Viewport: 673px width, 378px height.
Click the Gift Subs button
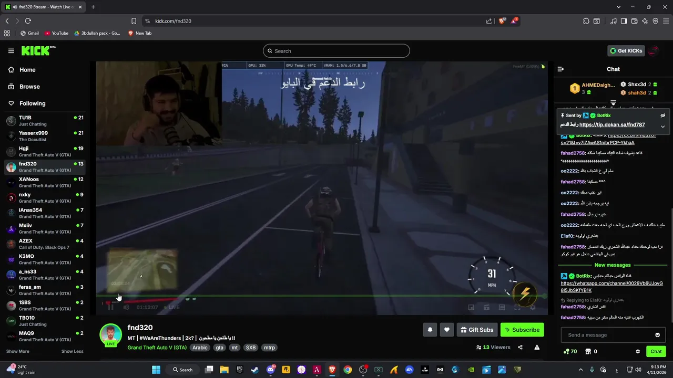477,330
